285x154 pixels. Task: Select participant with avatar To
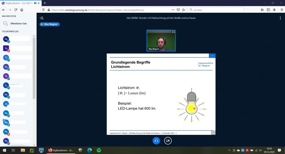(6, 48)
